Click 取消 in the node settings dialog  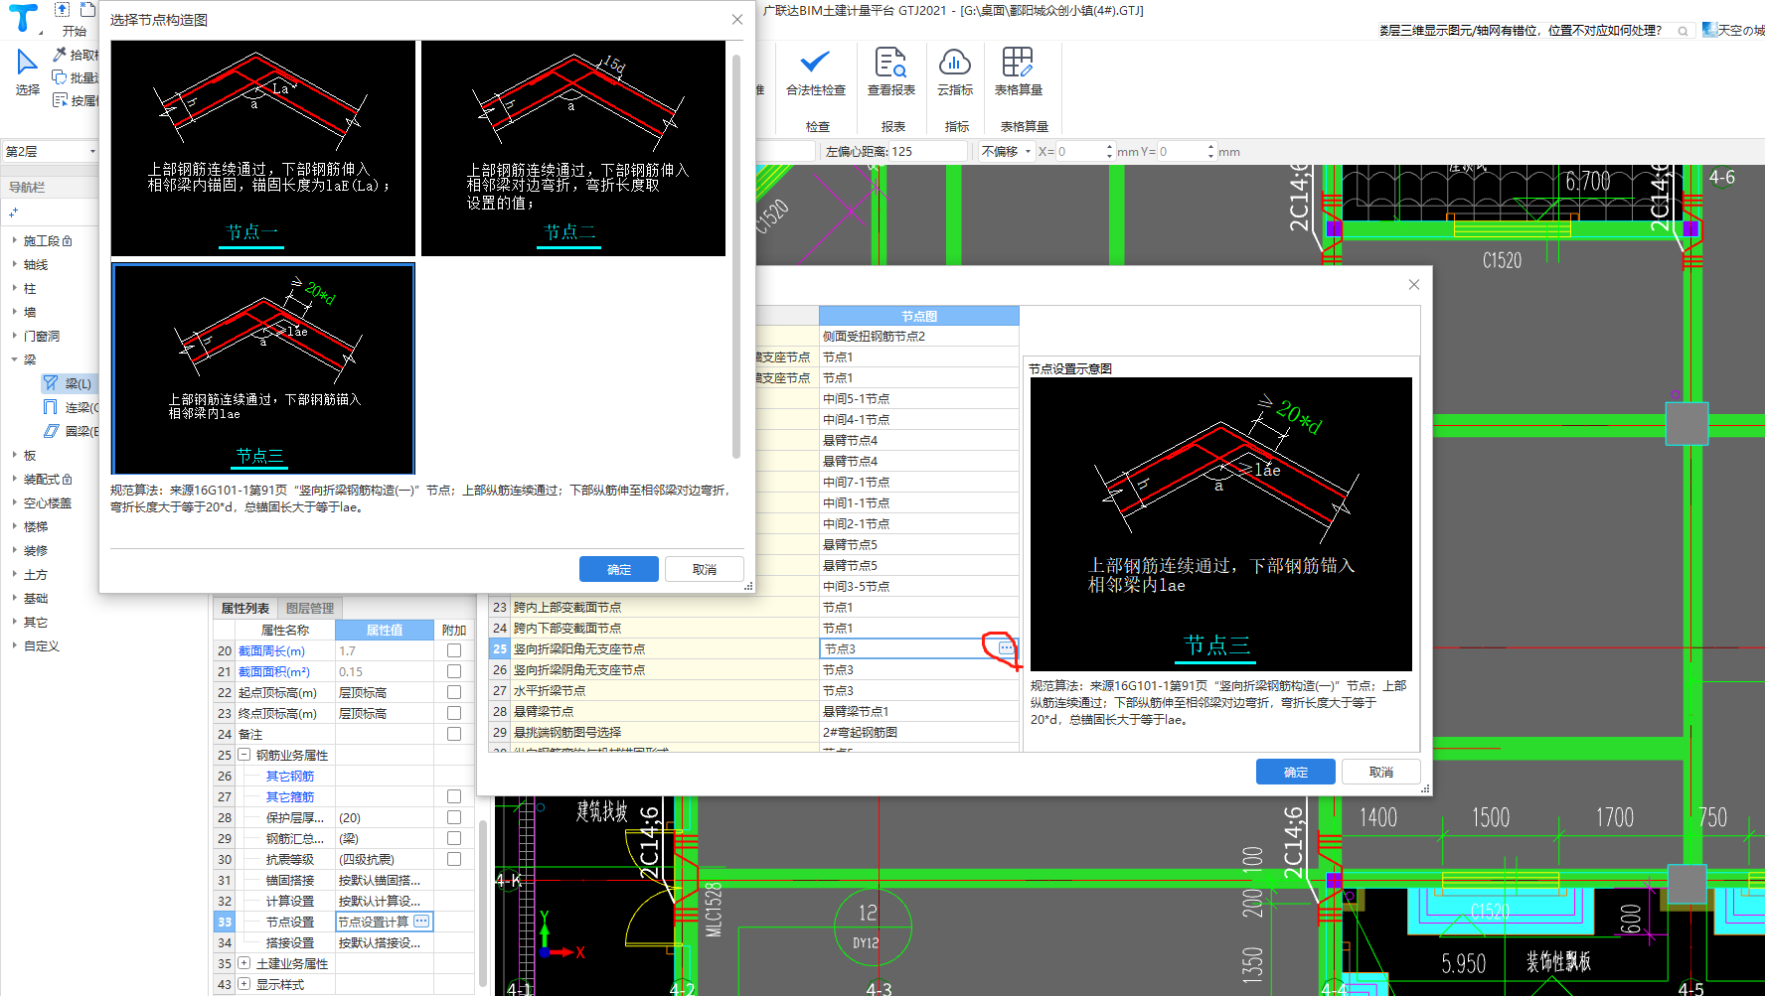coord(1380,772)
